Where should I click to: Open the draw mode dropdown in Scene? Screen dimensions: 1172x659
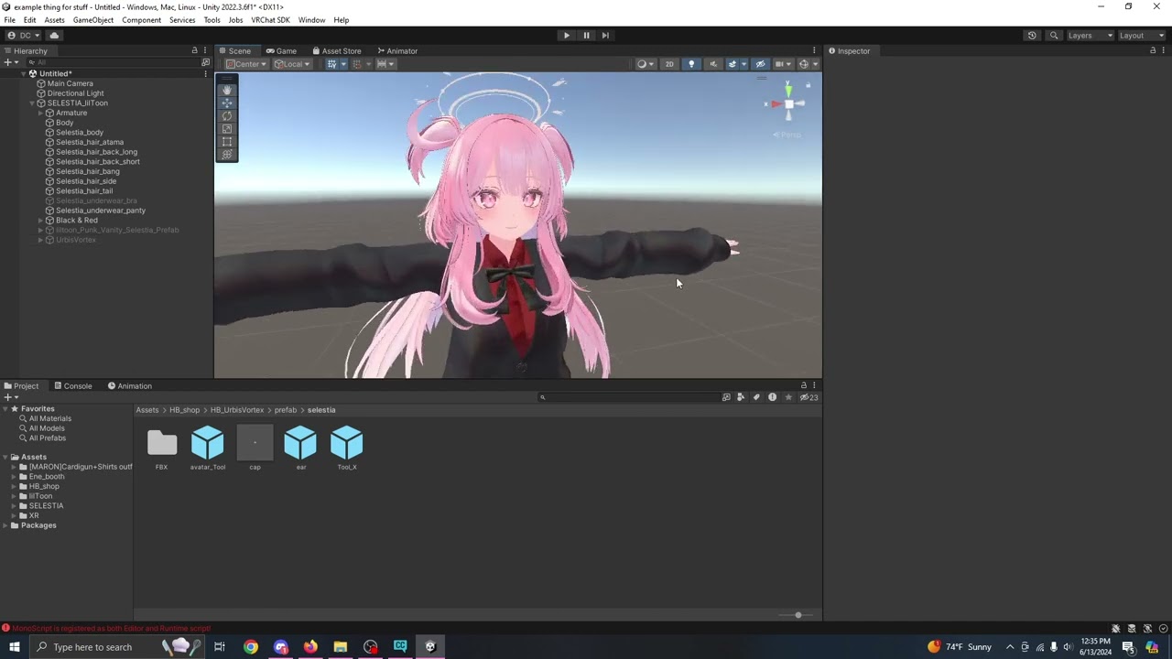[x=645, y=64]
